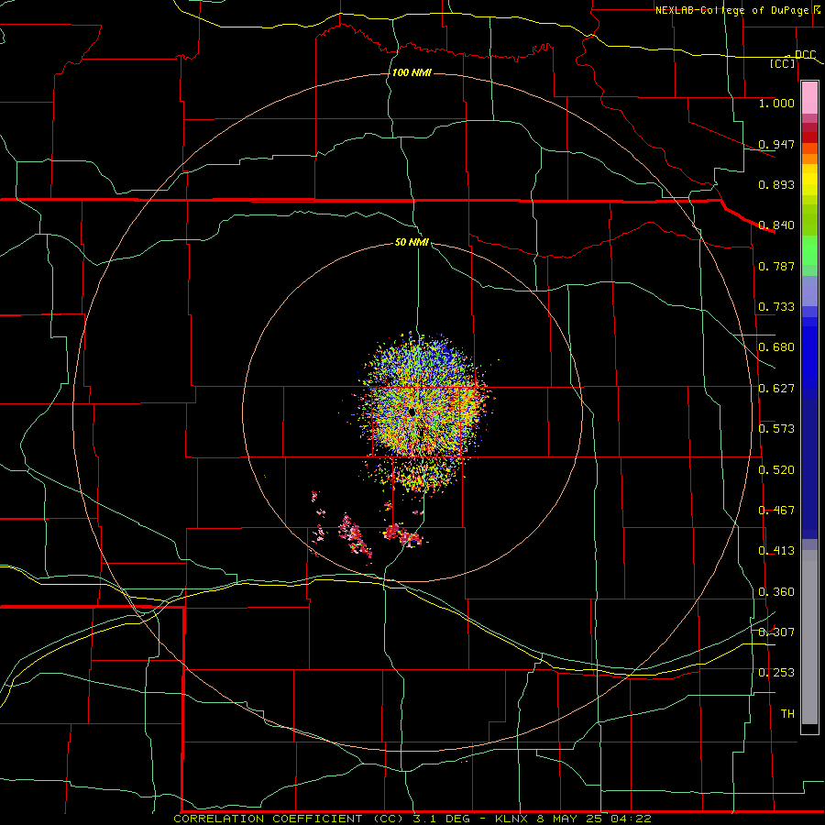Click the 0.840 color scale label
The width and height of the screenshot is (825, 825).
pyautogui.click(x=776, y=225)
